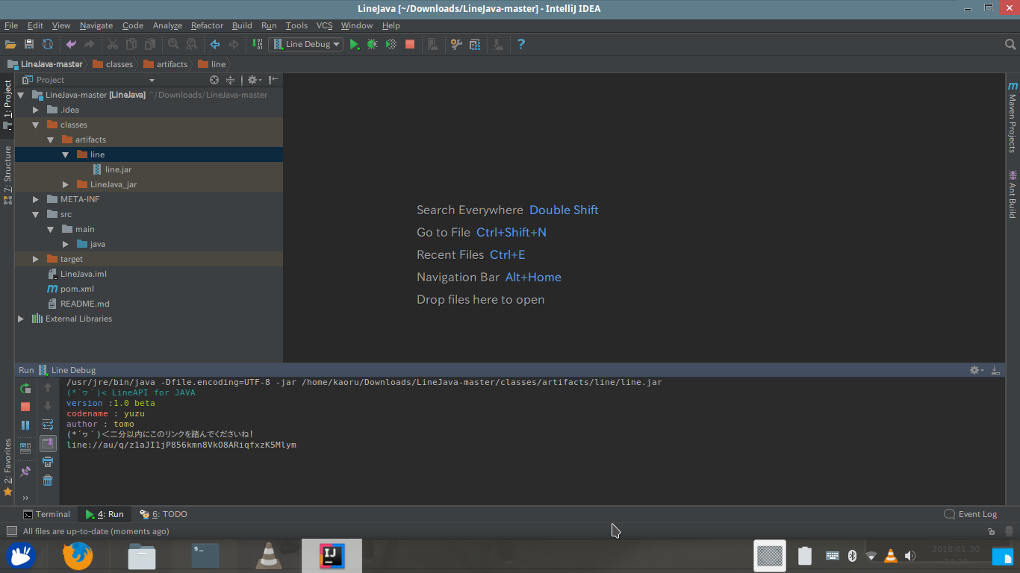Image resolution: width=1020 pixels, height=573 pixels.
Task: Toggle the Maven Projects side panel
Action: coord(1013,116)
